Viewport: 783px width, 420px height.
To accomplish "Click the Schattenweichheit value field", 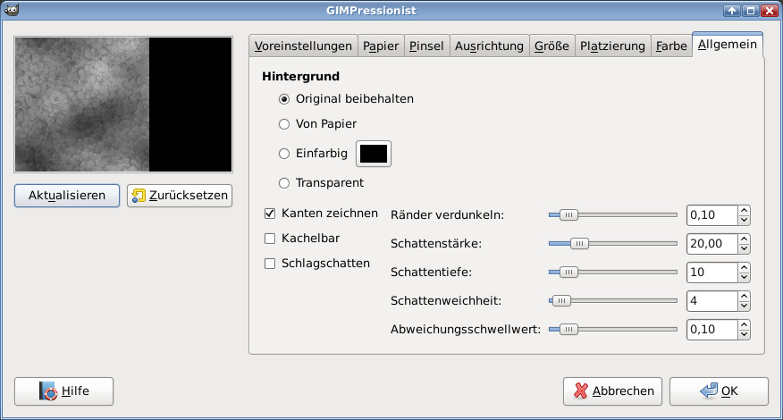I will (711, 301).
